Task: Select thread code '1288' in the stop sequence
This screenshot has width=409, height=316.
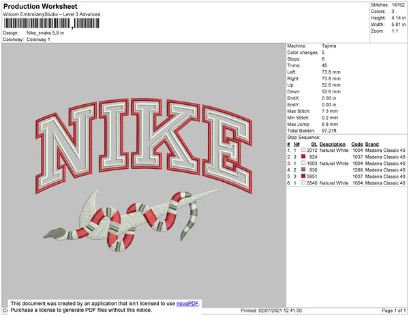Action: tap(358, 170)
